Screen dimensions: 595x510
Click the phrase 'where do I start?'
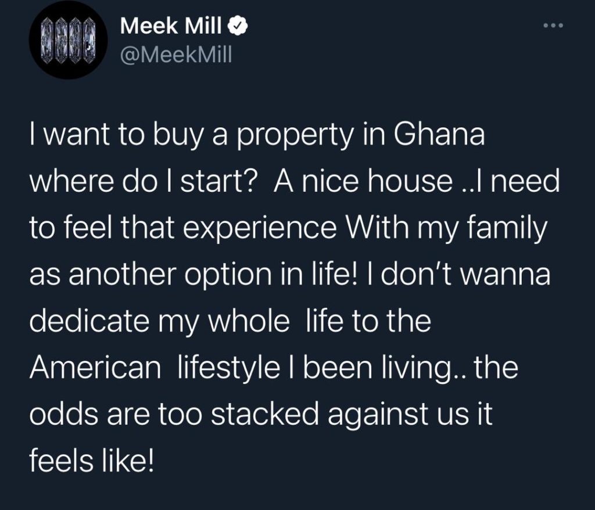pyautogui.click(x=142, y=181)
